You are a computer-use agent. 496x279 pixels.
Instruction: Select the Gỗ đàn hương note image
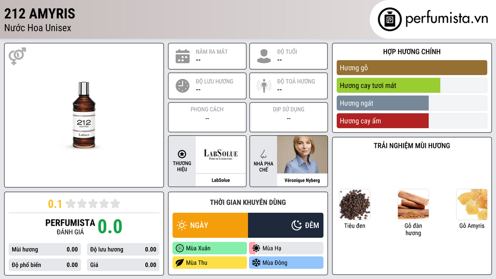pyautogui.click(x=413, y=205)
